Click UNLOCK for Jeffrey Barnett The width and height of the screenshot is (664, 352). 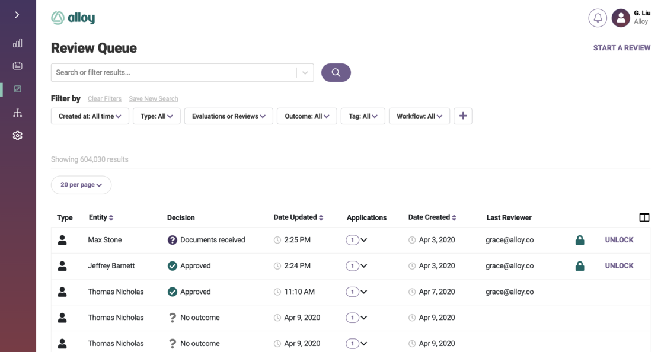[619, 266]
